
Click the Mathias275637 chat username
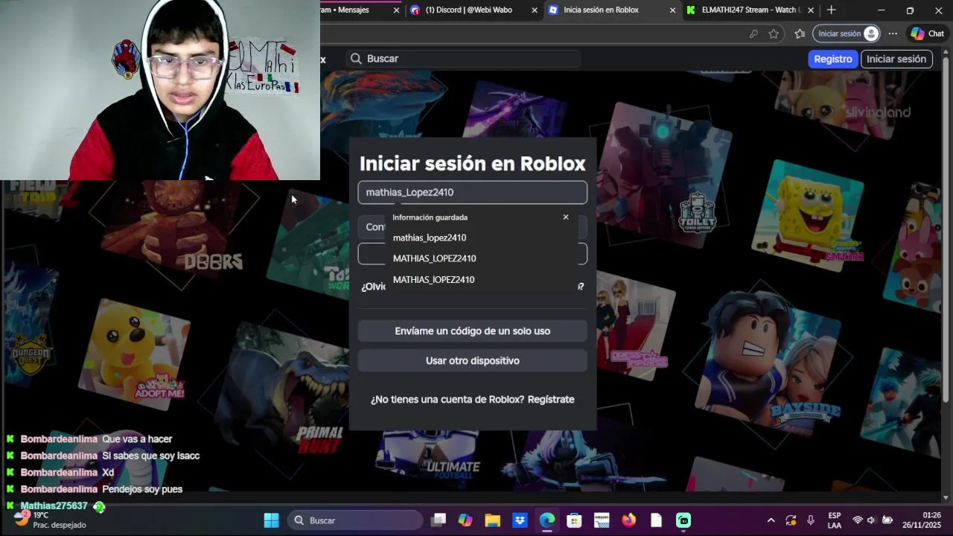(x=54, y=506)
